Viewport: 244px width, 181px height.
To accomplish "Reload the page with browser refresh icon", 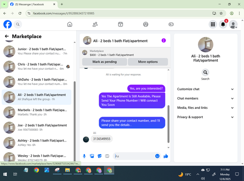I will tap(20, 13).
